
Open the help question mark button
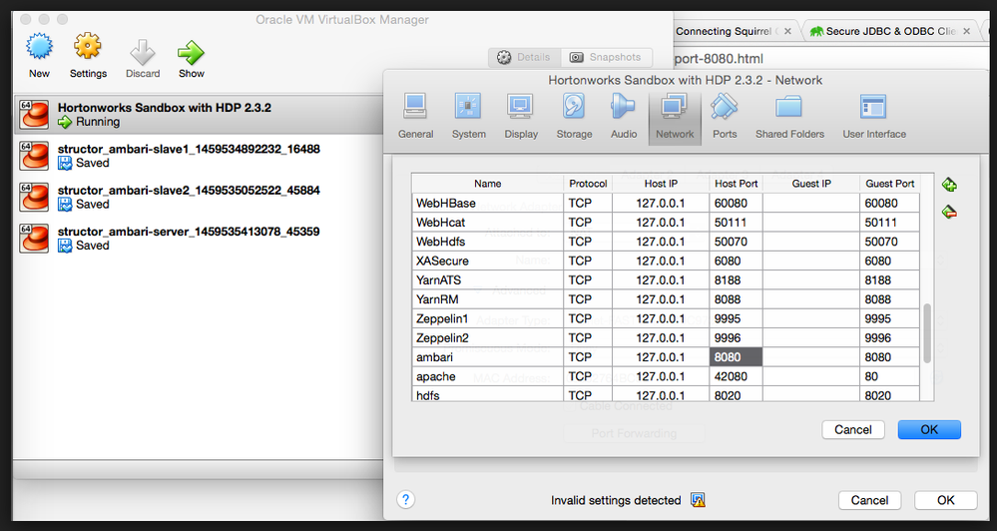point(406,500)
